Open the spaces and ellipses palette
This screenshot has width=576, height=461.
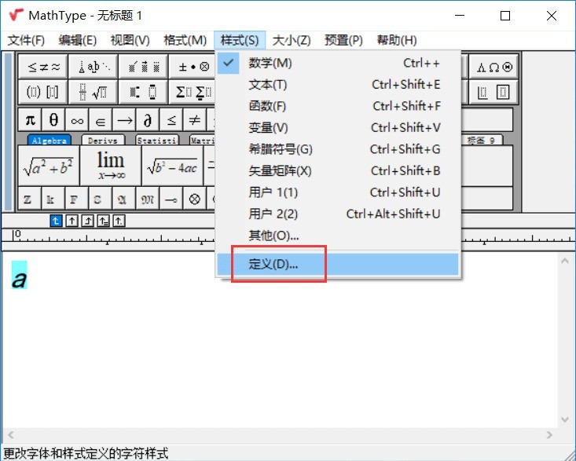[x=94, y=67]
